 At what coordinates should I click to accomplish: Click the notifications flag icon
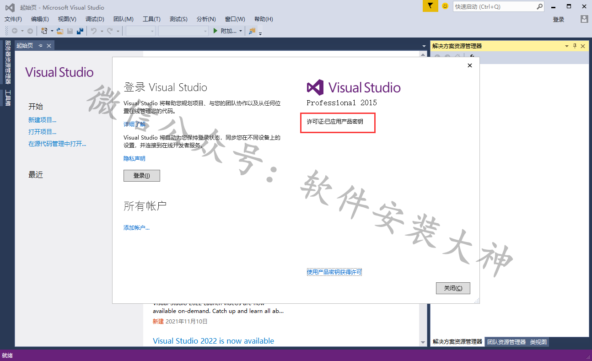[x=430, y=6]
